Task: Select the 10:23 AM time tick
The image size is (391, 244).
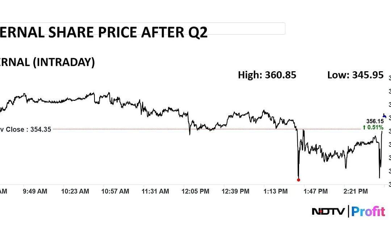Action: coord(75,192)
